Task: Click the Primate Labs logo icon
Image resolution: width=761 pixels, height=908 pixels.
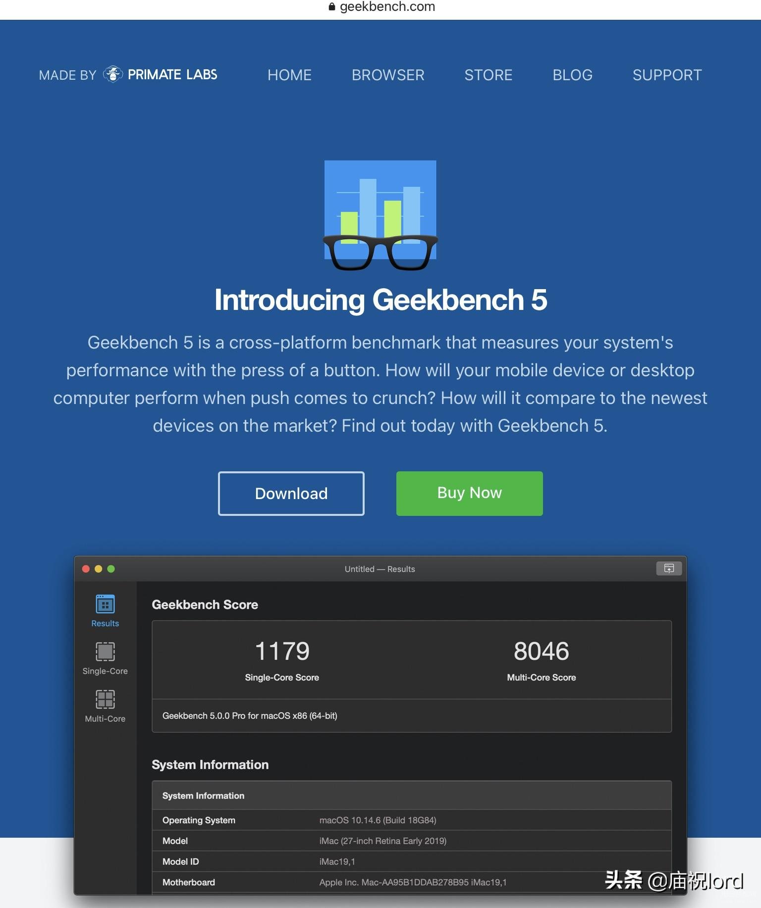Action: tap(112, 74)
